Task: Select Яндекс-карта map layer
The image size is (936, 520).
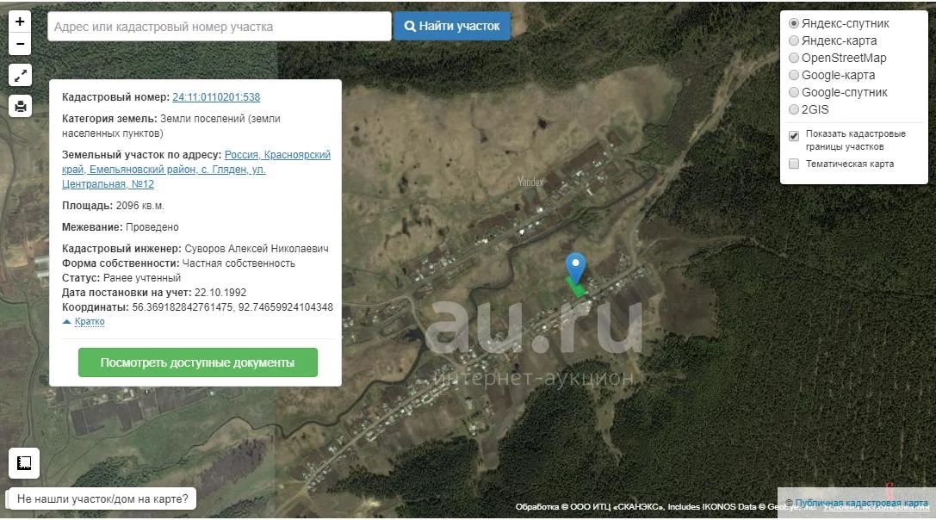Action: tap(794, 40)
